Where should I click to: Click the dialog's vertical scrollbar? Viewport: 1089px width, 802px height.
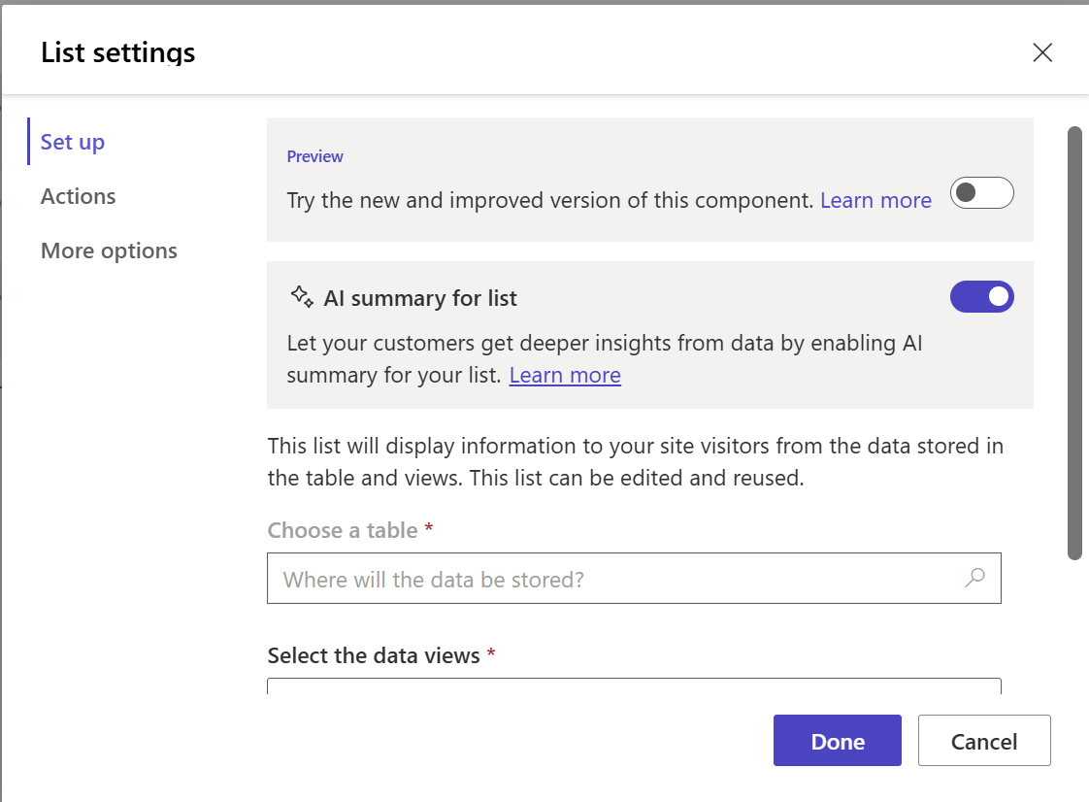tap(1074, 342)
